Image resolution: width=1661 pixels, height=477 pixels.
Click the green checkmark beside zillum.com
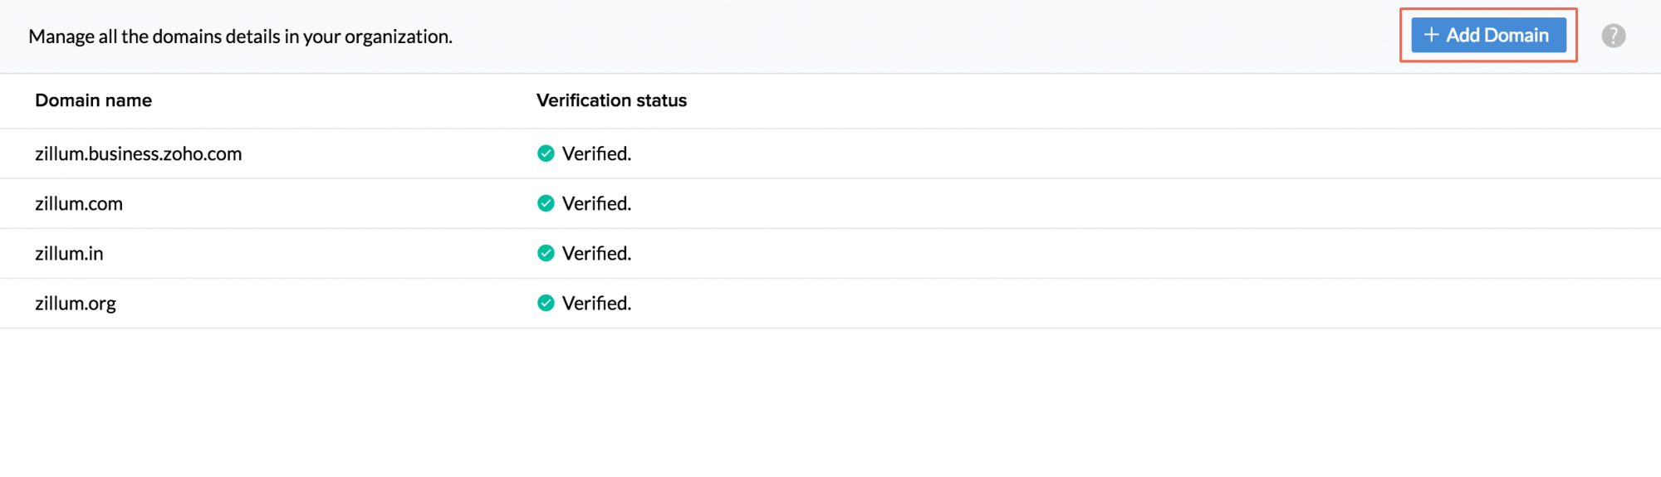(x=546, y=203)
